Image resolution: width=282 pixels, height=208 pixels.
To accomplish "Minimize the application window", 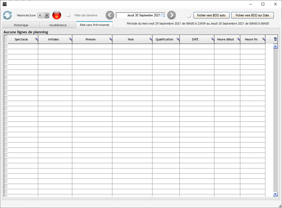I will (250, 4).
